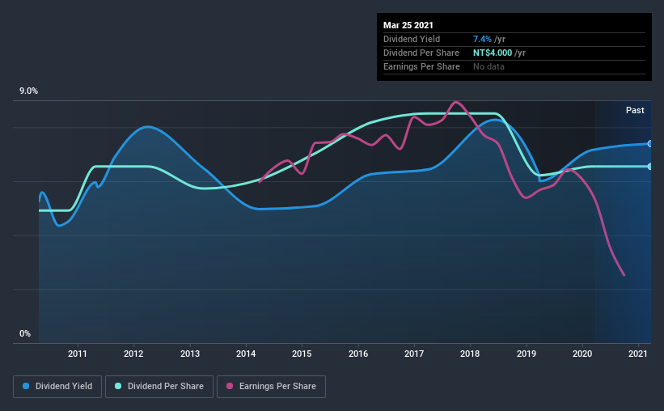The image size is (664, 411).
Task: Click the No data earnings value
Action: pyautogui.click(x=488, y=66)
